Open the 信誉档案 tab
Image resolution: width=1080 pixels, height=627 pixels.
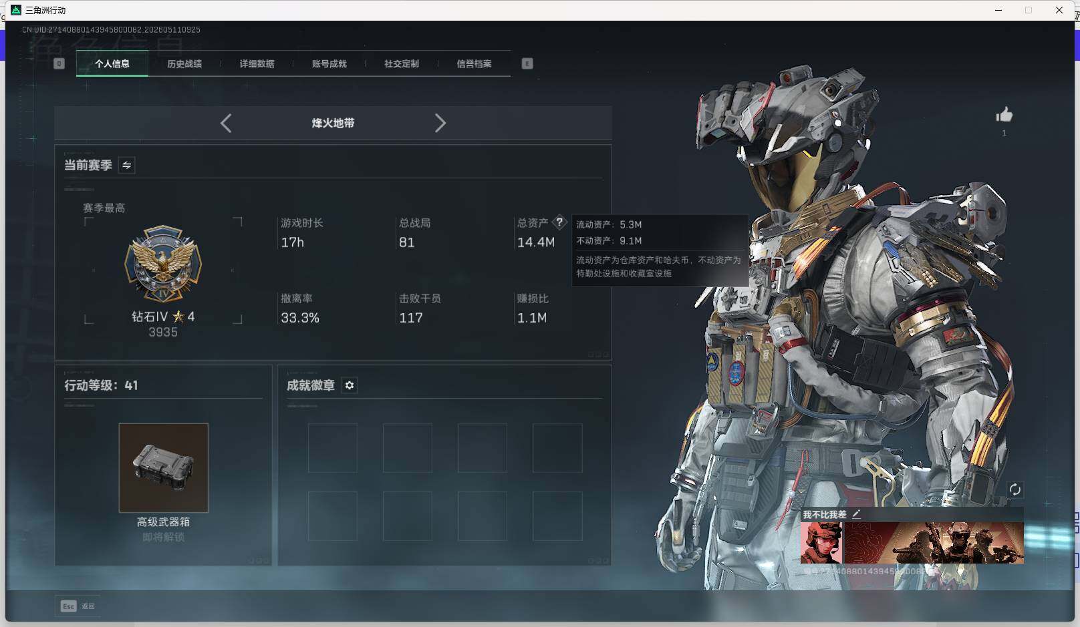pyautogui.click(x=474, y=64)
